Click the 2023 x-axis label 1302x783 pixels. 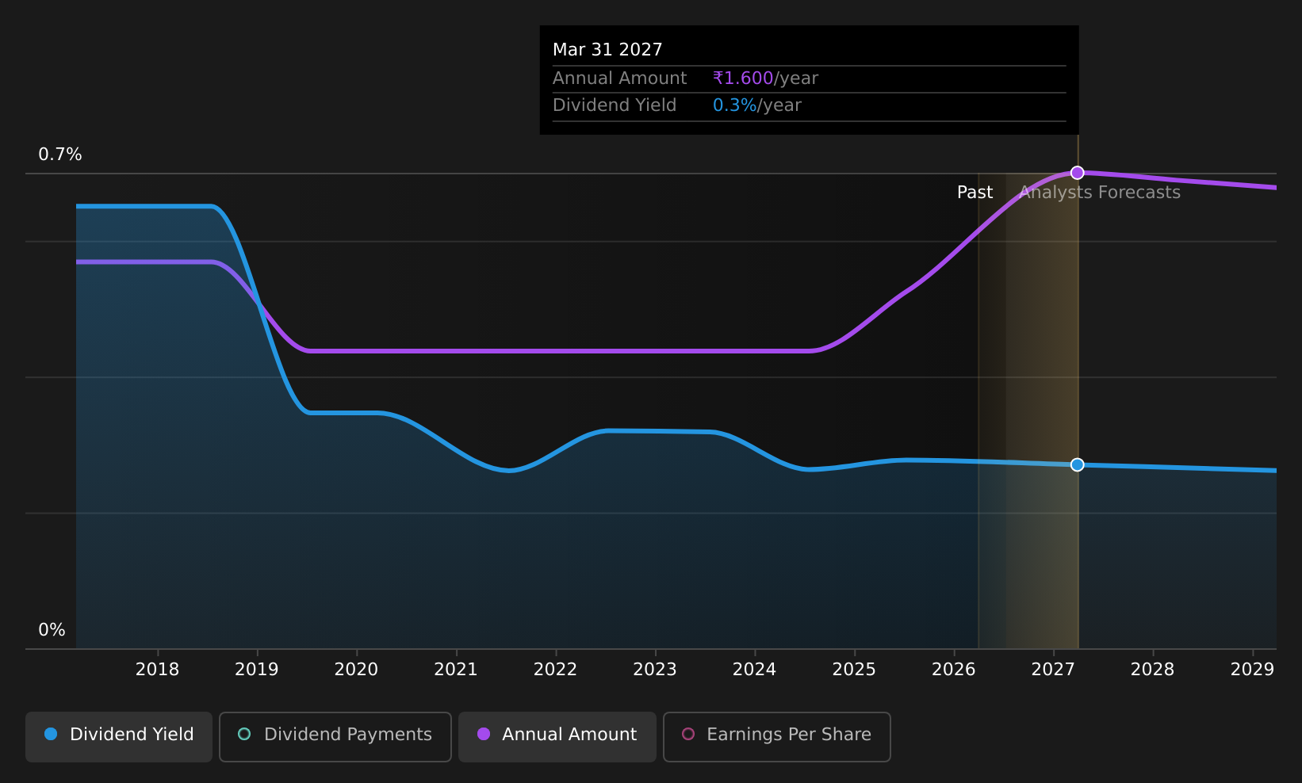point(655,670)
